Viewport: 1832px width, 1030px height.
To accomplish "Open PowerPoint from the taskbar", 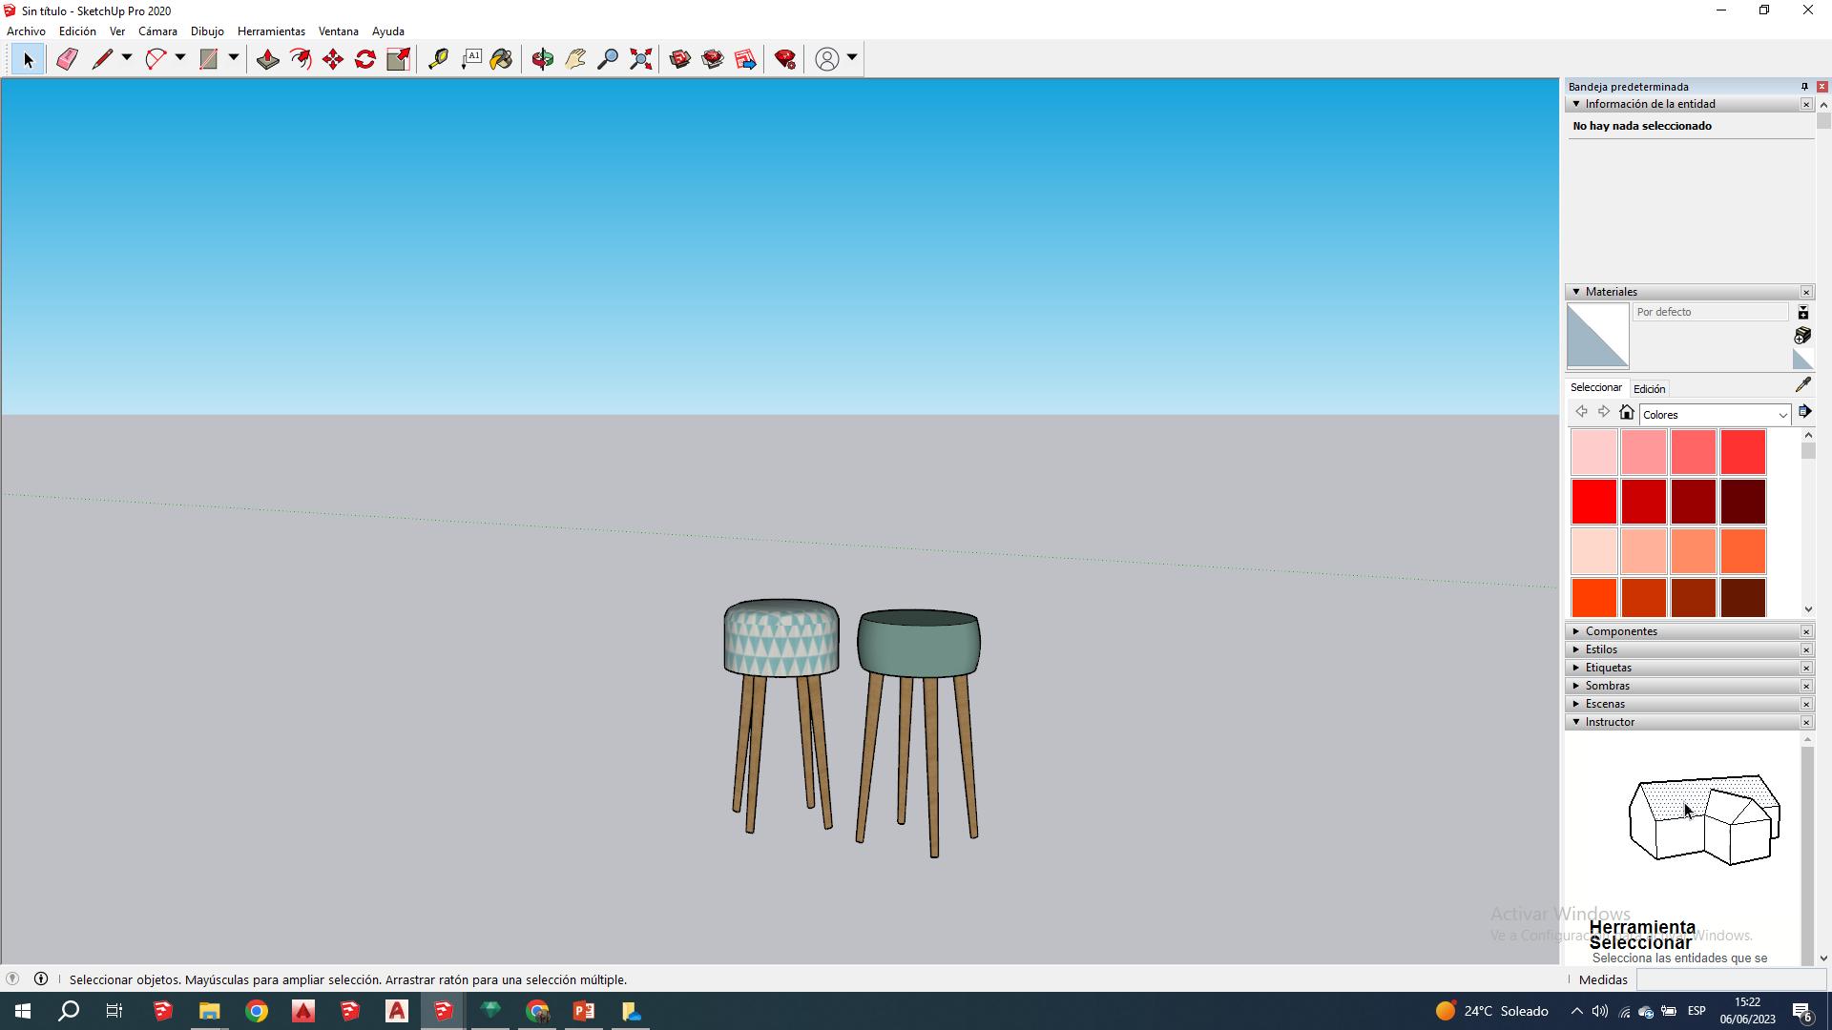I will point(584,1011).
